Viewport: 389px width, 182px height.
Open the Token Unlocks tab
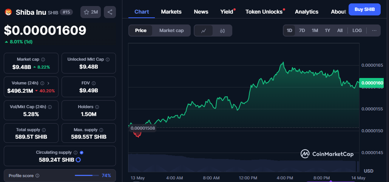click(x=264, y=12)
